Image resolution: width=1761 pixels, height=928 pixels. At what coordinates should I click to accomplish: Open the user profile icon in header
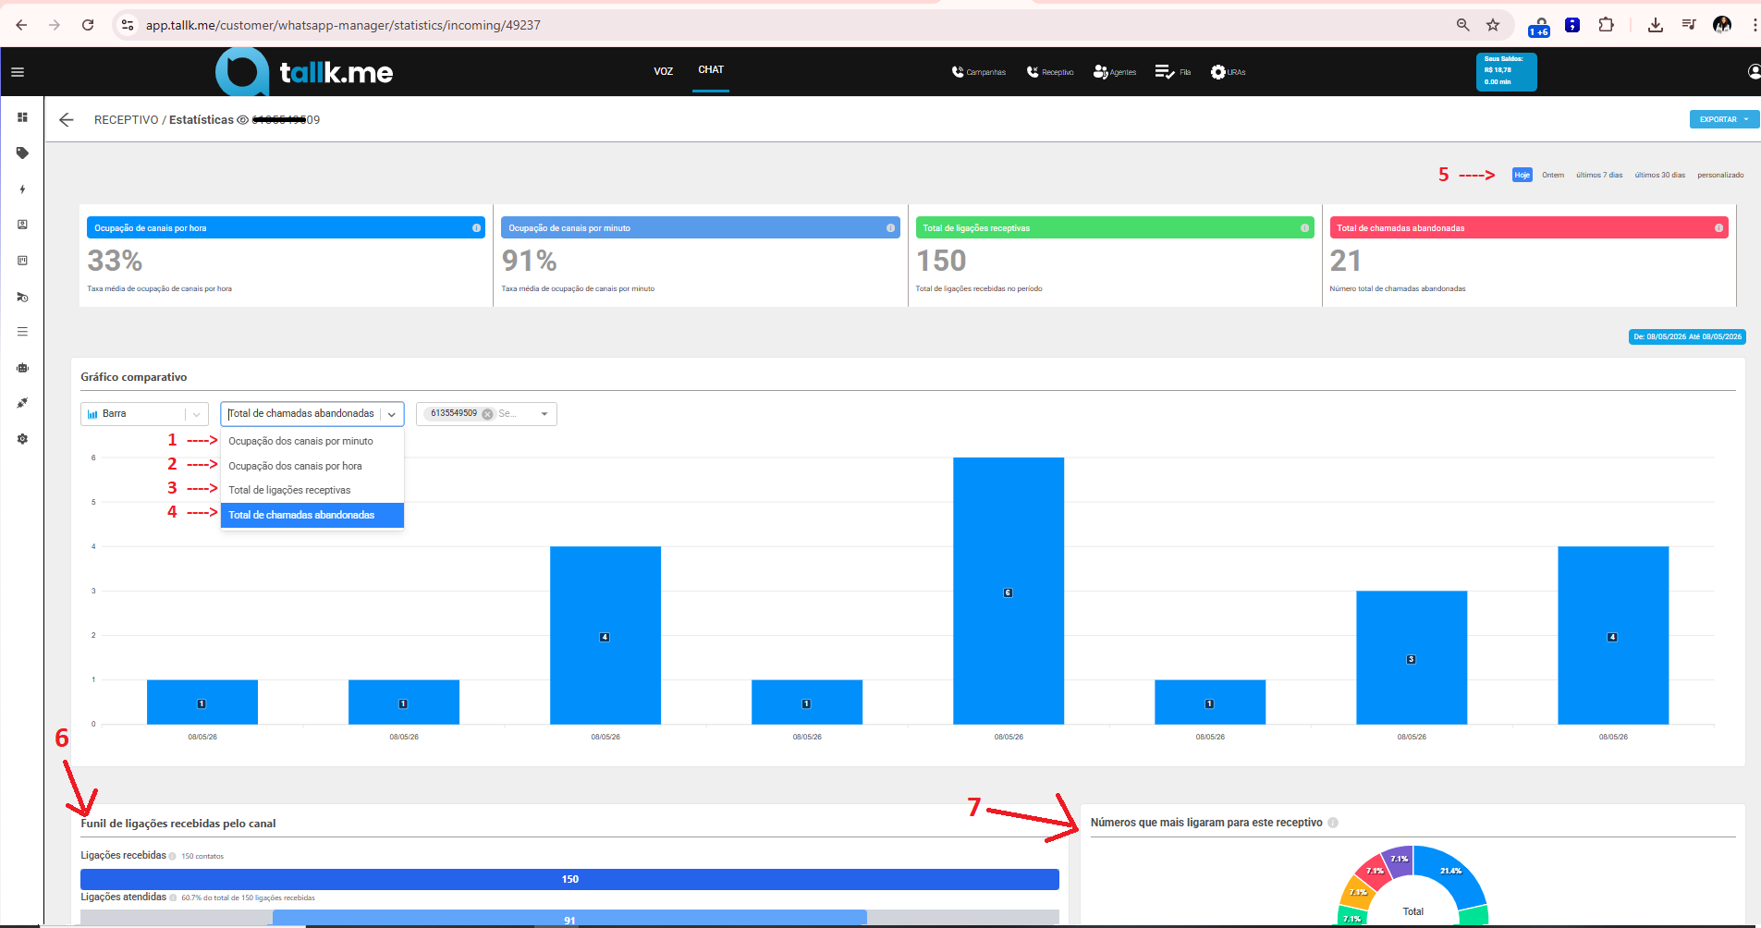(1754, 72)
